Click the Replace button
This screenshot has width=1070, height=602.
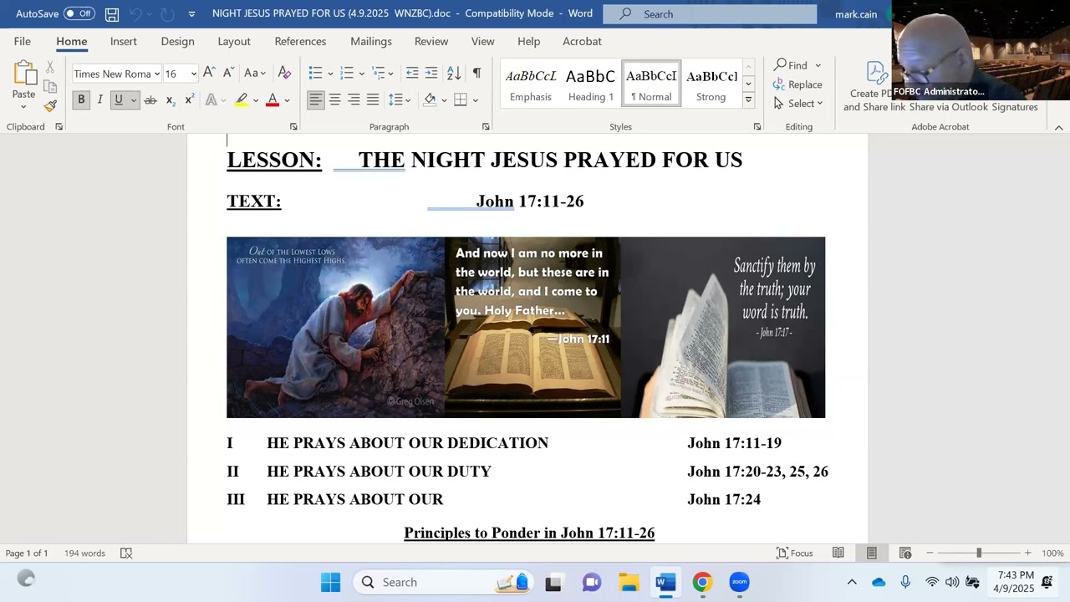(797, 84)
